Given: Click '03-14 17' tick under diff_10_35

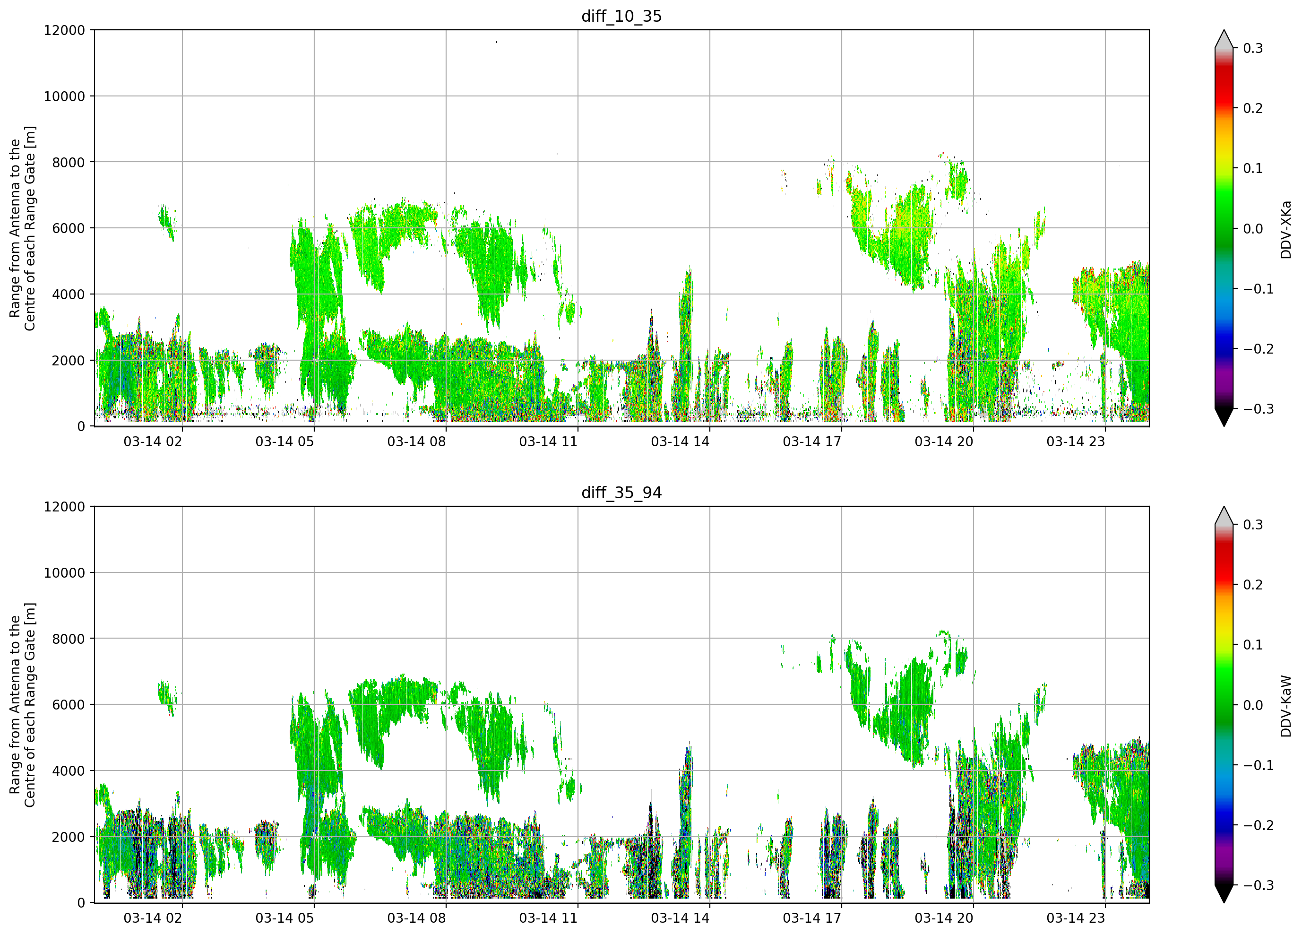Looking at the screenshot, I should point(812,442).
